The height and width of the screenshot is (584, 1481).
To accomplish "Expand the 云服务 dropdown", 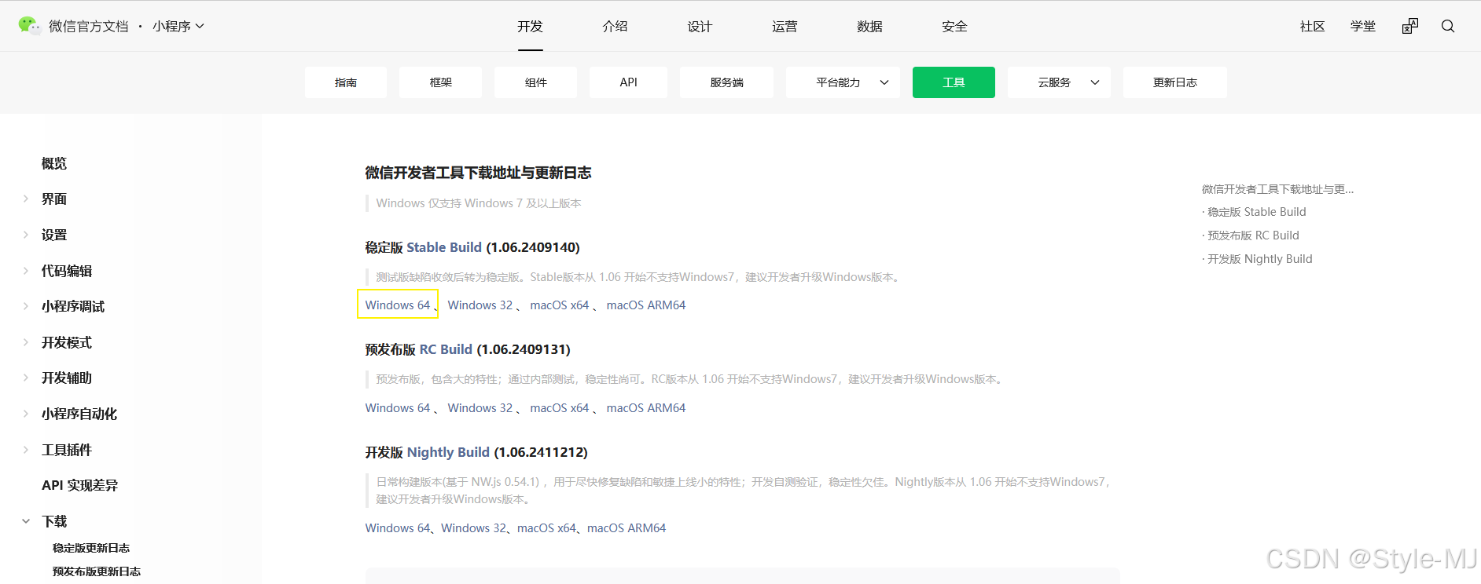I will [x=1059, y=82].
